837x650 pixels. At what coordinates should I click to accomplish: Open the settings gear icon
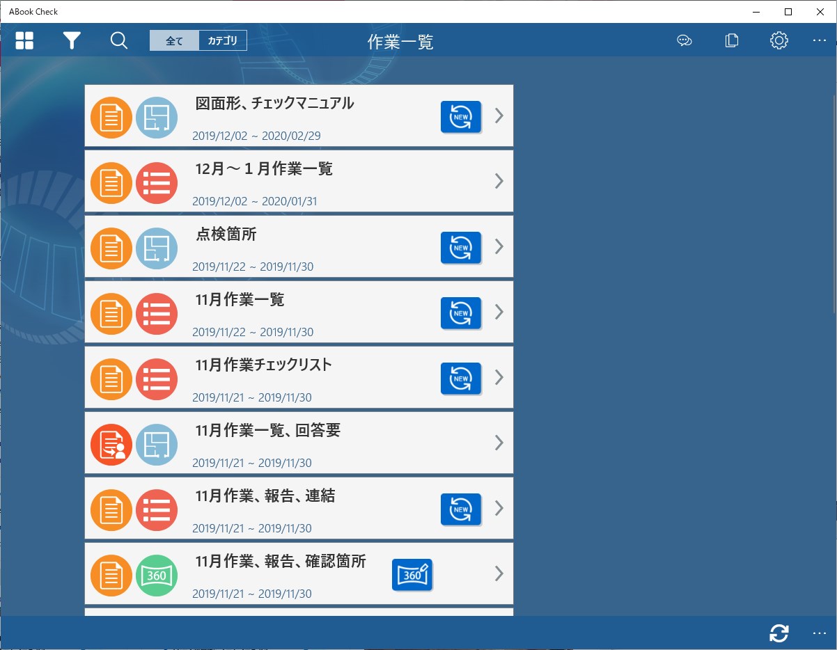point(779,40)
